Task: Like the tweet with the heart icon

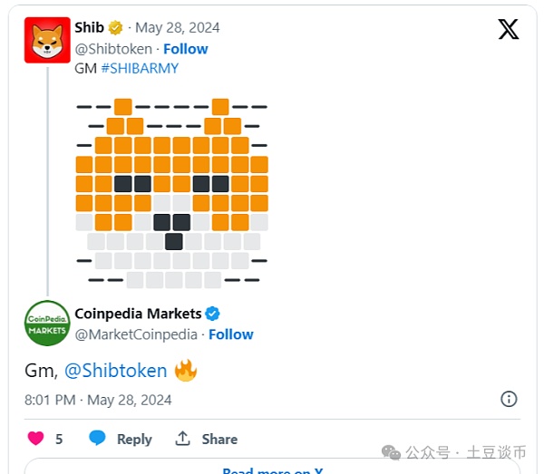Action: tap(36, 439)
